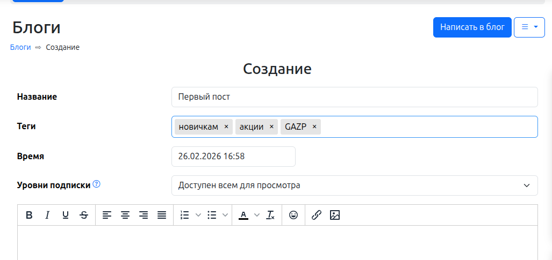Clear text formatting
552x260 pixels.
270,215
